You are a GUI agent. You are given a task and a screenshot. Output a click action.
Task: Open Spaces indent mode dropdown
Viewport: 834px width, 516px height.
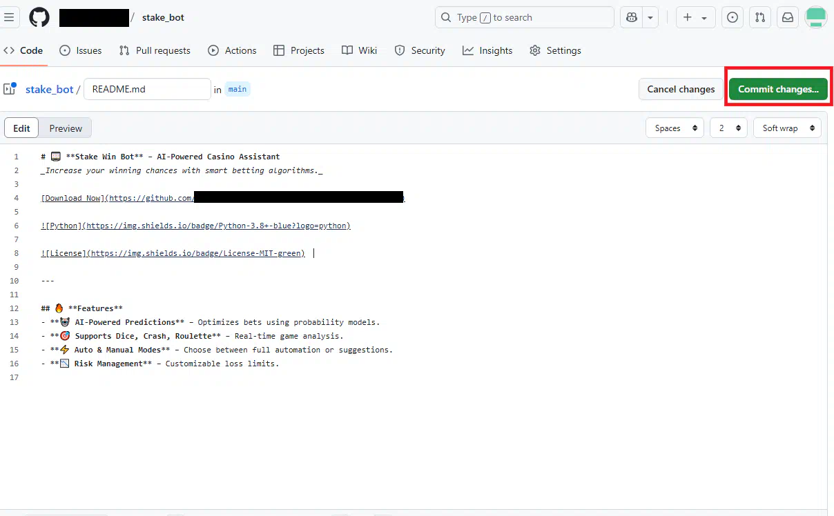coord(675,128)
